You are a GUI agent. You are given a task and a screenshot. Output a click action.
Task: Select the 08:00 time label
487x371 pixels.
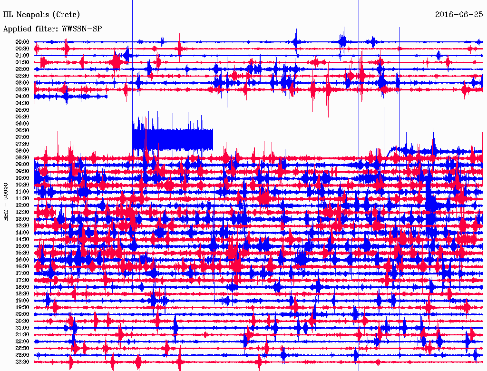(x=22, y=151)
